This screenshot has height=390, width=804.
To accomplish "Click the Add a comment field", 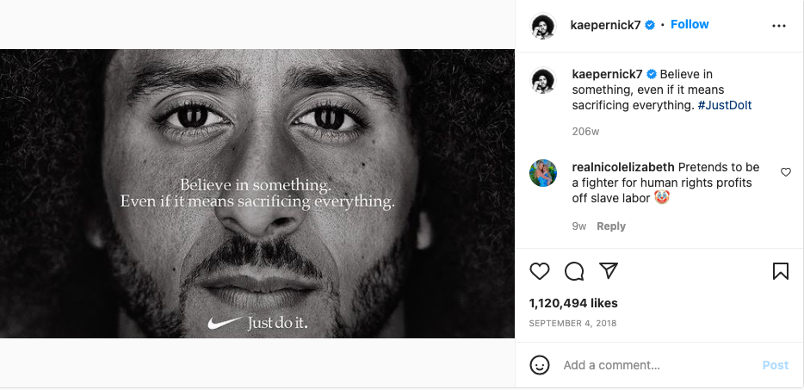I will [x=654, y=365].
